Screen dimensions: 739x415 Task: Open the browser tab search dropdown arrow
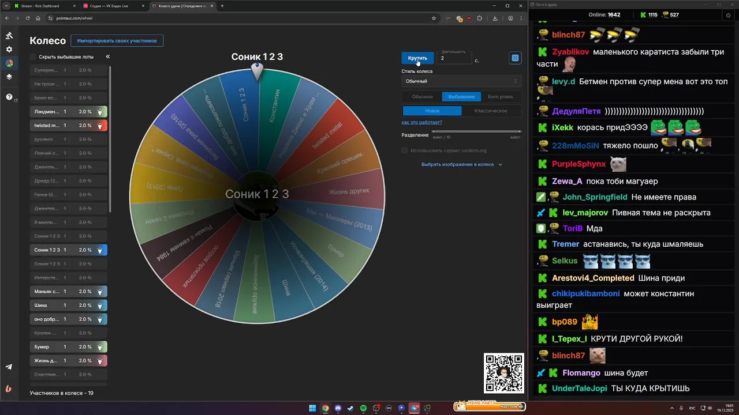tap(6, 6)
